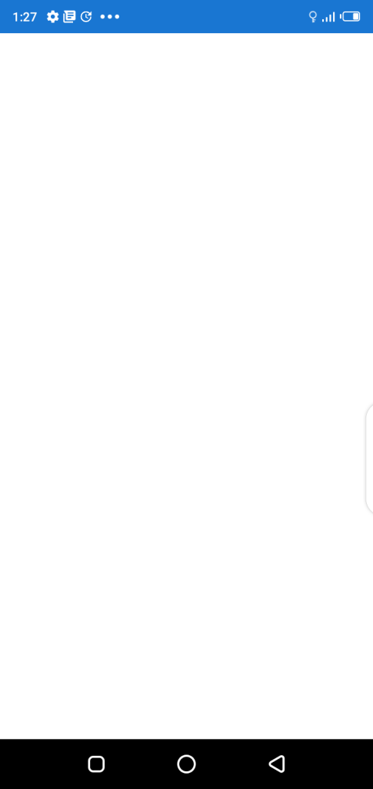This screenshot has height=789, width=373.
Task: Tap the location pin status icon
Action: 313,17
